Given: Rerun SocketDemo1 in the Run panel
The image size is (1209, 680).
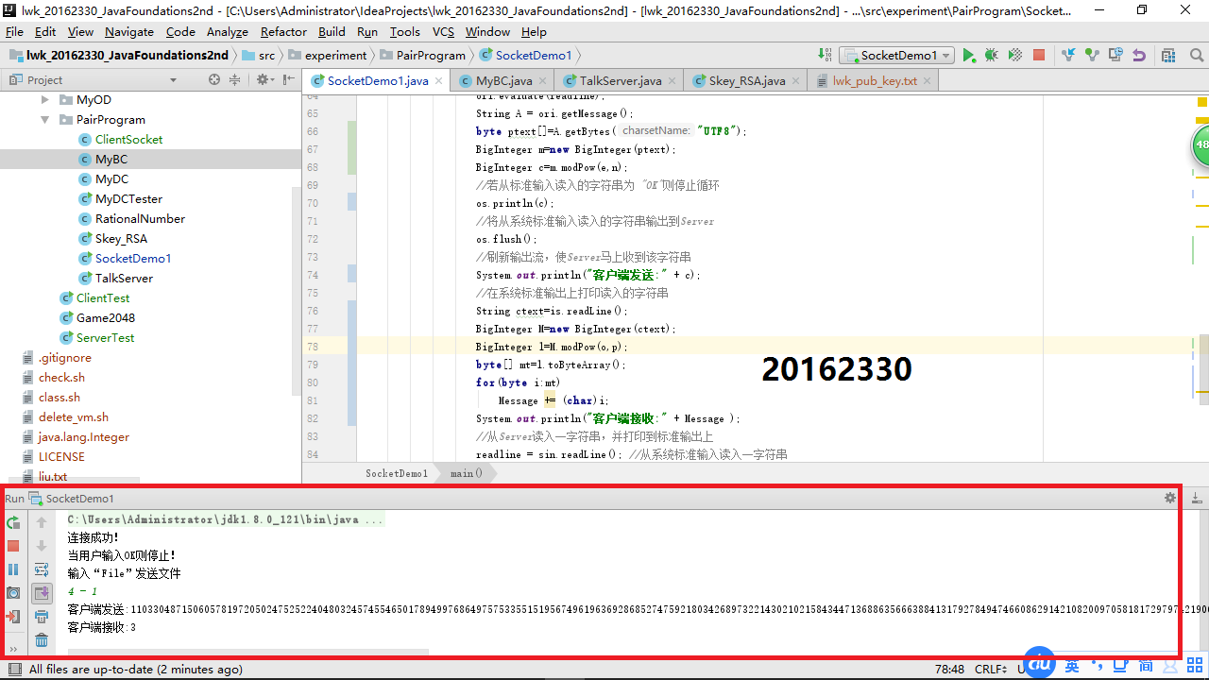Looking at the screenshot, I should [x=13, y=522].
